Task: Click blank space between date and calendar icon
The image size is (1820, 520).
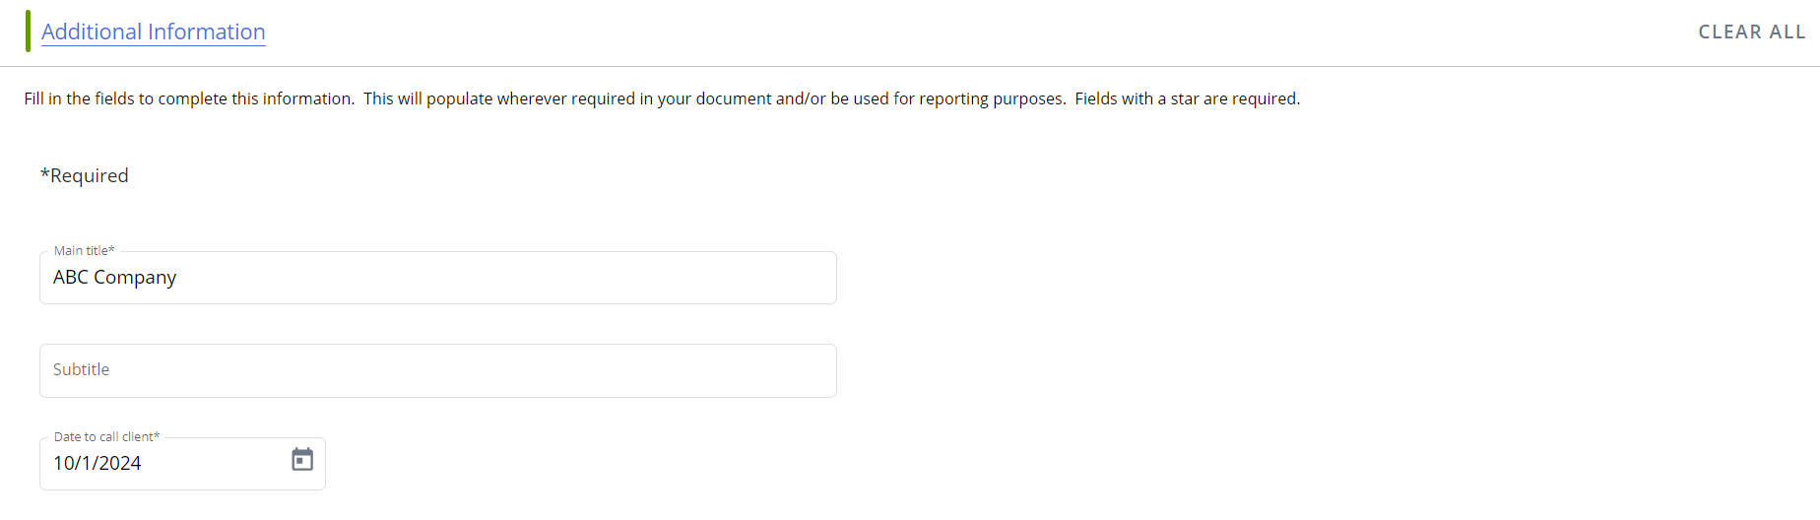Action: click(215, 463)
